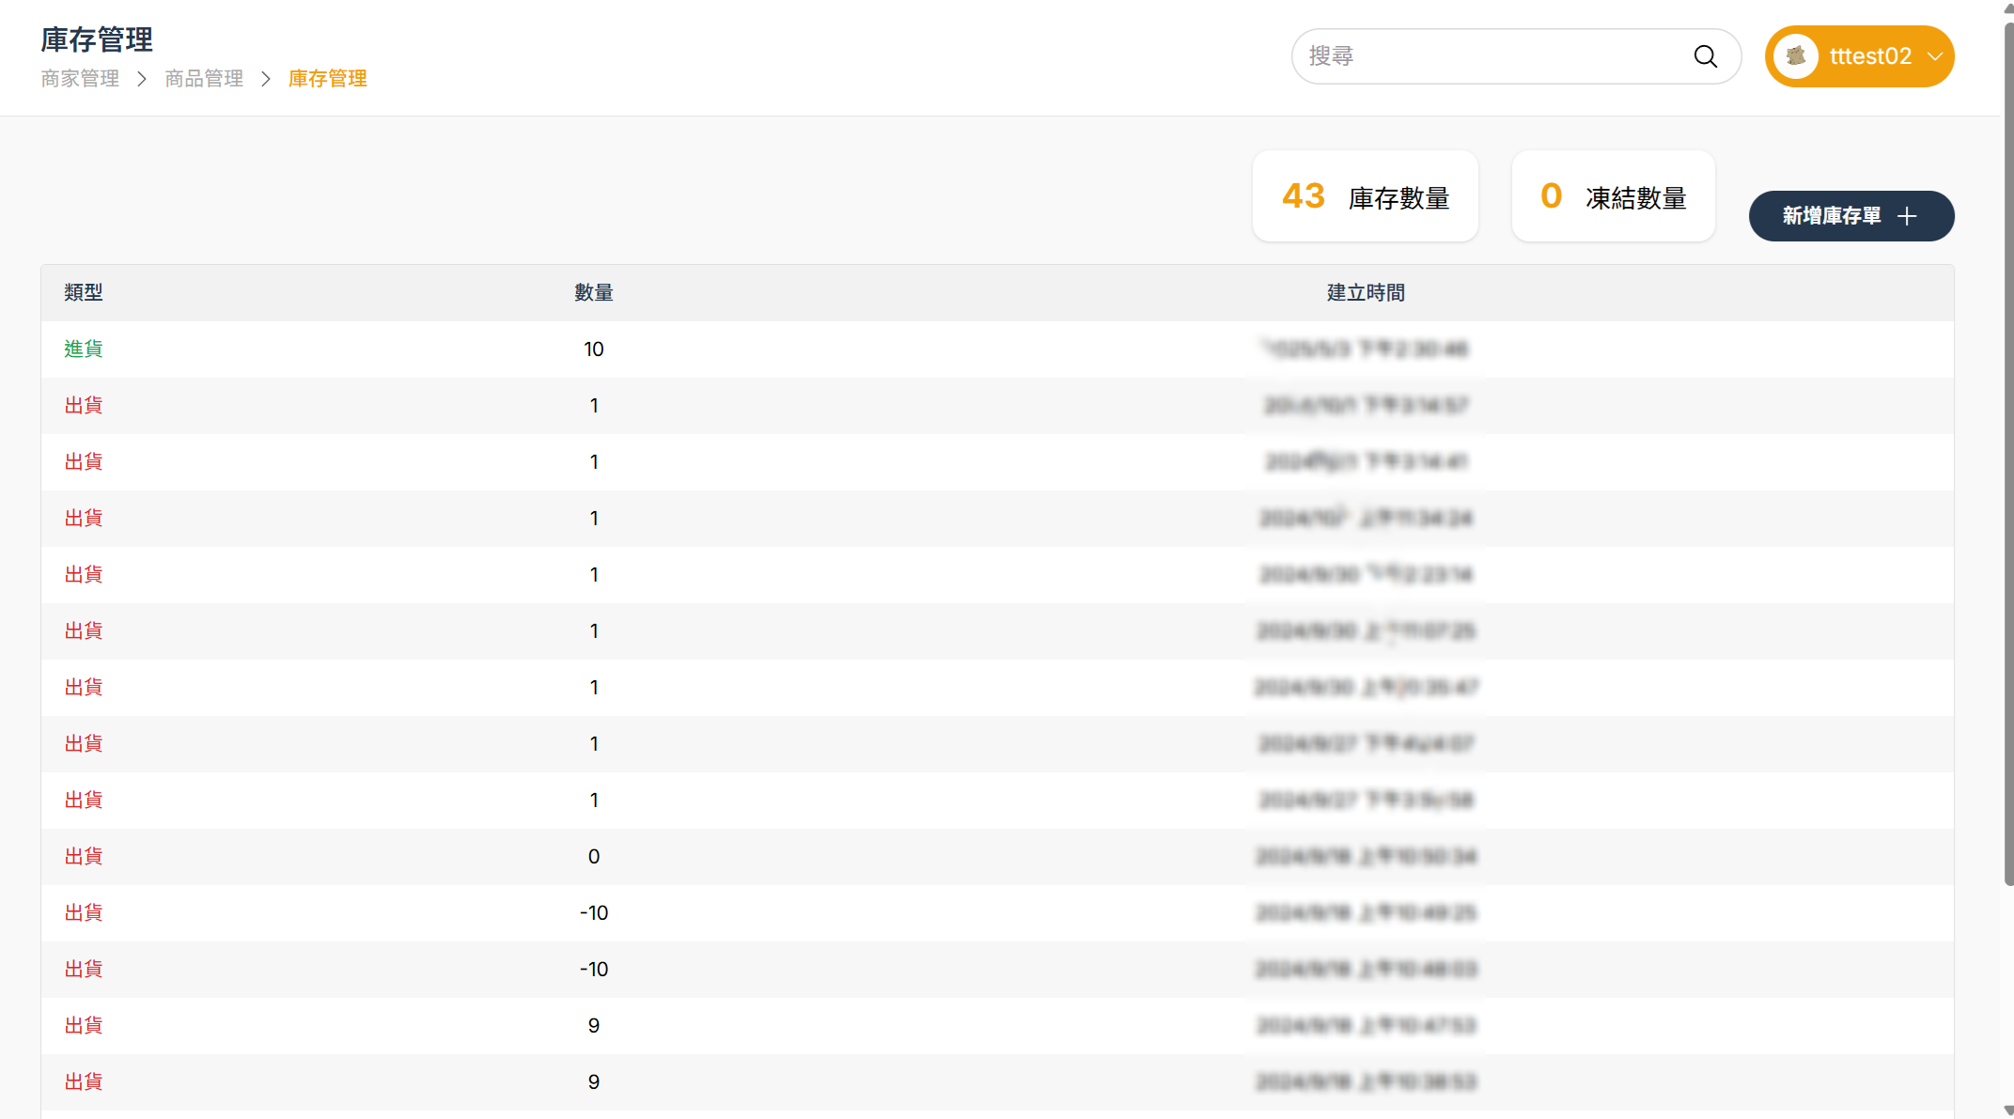The height and width of the screenshot is (1119, 2014).
Task: Open 商品管理 breadcrumb link
Action: point(204,79)
